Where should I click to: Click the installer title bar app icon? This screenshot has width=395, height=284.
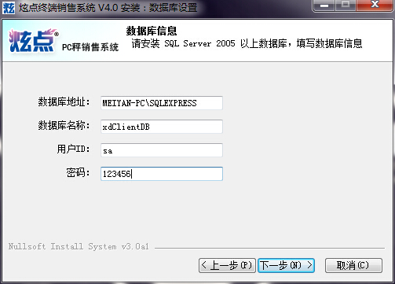coord(9,8)
